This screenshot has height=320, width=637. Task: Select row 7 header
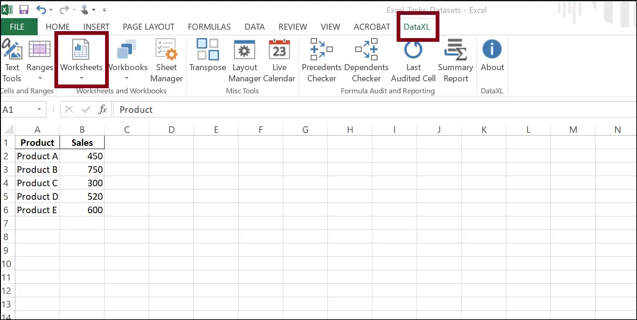pos(7,223)
